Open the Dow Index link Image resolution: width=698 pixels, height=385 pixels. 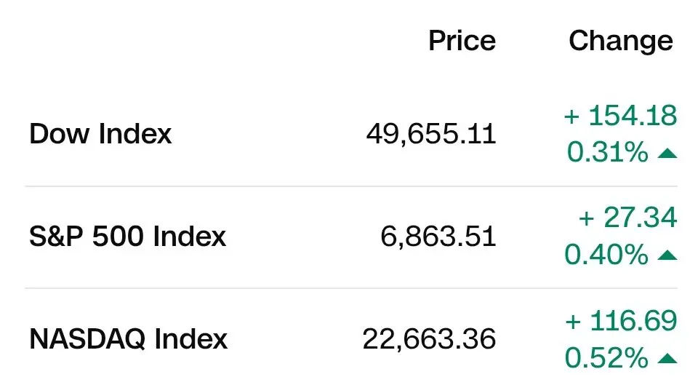[100, 133]
